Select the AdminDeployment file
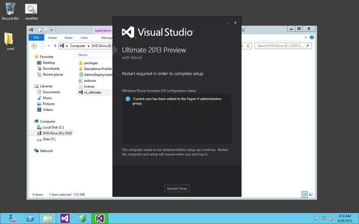359x224 pixels. click(98, 75)
